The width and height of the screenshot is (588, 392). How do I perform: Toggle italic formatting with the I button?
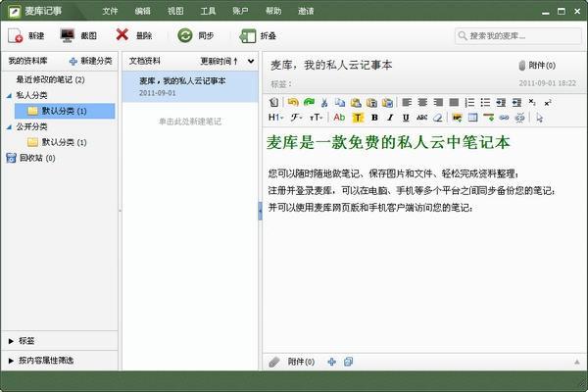pos(389,118)
